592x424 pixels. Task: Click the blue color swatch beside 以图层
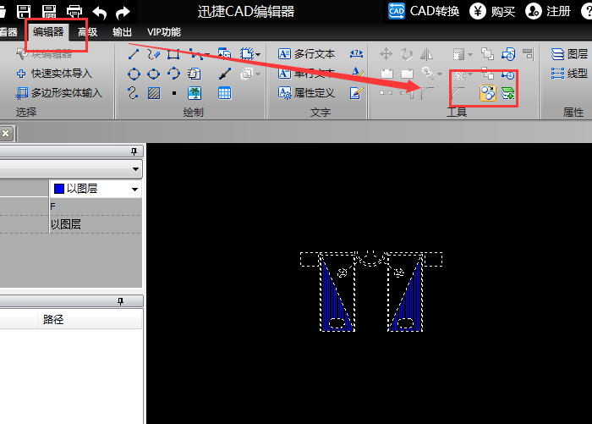(x=58, y=190)
